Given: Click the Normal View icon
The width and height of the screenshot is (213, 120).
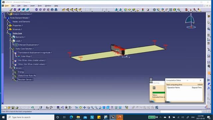Looking at the screenshot, I should click(x=100, y=108).
